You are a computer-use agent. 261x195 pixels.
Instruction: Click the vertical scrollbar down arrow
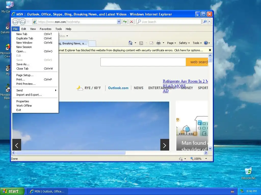210,148
